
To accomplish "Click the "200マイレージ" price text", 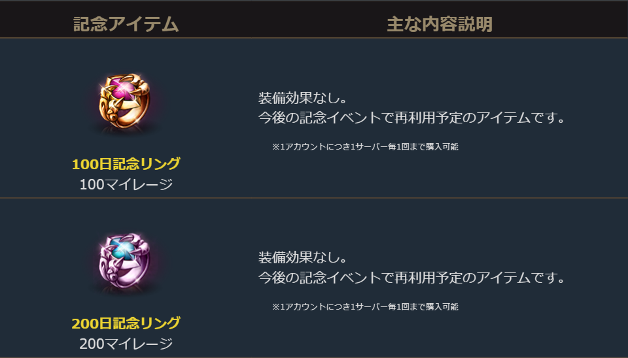I will (x=126, y=344).
